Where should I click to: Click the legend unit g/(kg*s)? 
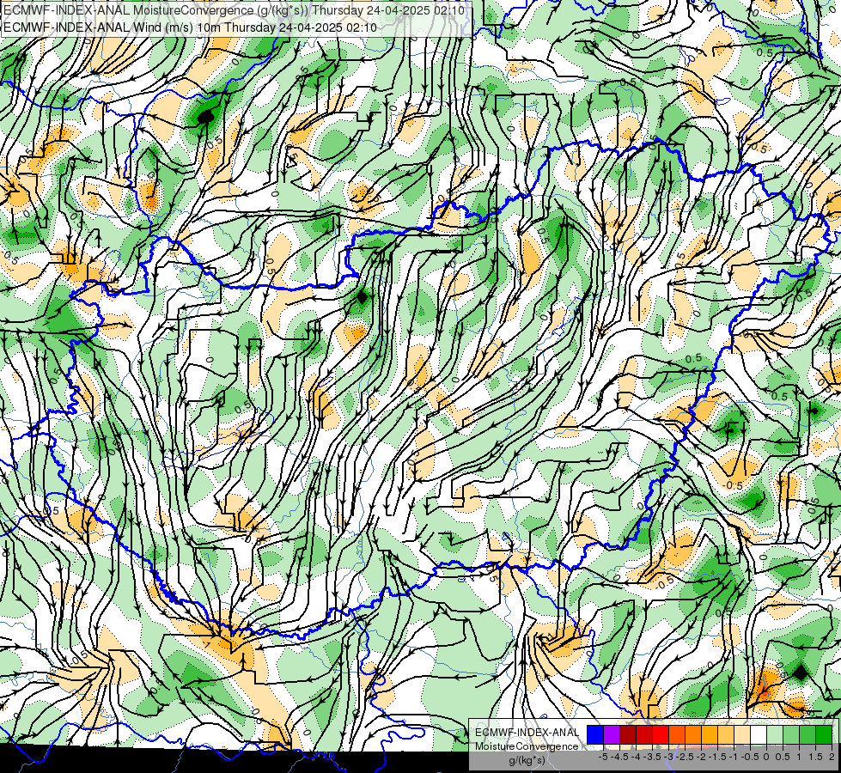tap(527, 760)
